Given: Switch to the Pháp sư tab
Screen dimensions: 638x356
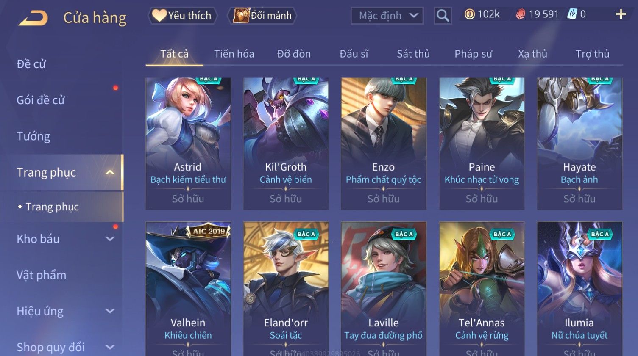Looking at the screenshot, I should coord(473,54).
